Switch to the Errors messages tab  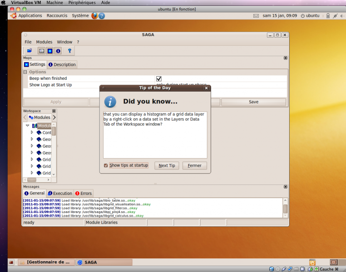coord(84,193)
